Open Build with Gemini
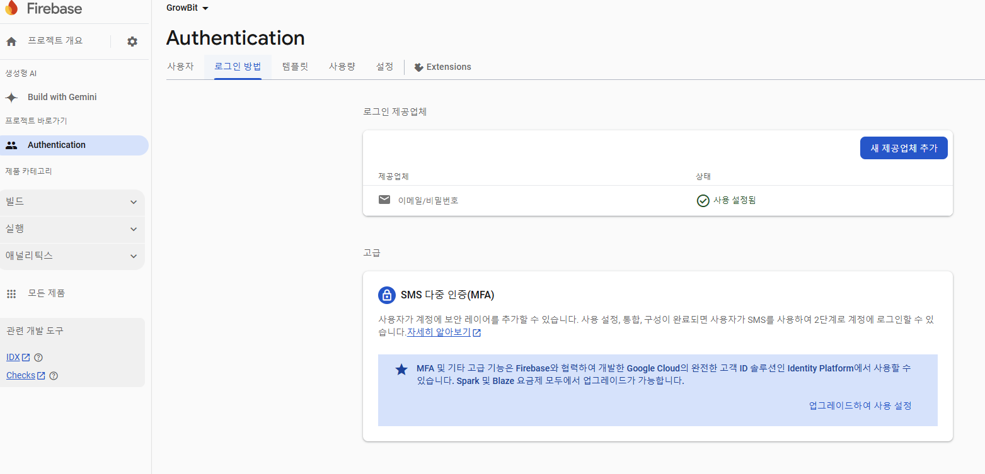985x474 pixels. pos(62,98)
